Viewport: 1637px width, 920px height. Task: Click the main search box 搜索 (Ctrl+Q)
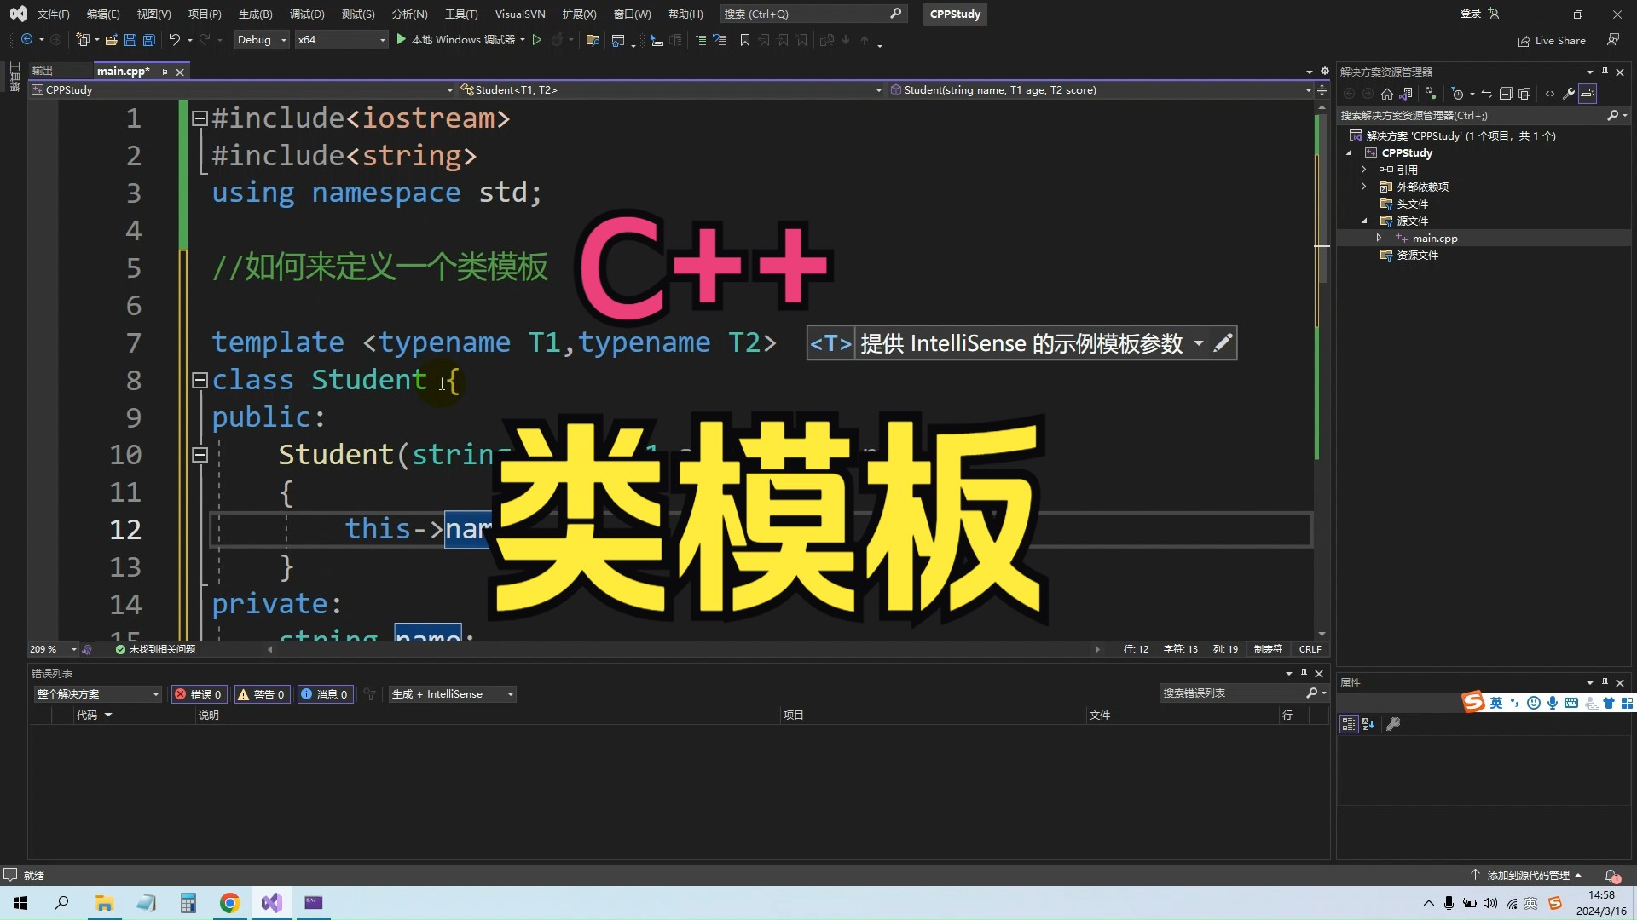(x=813, y=14)
